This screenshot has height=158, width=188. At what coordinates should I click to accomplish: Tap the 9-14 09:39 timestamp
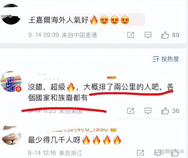pyautogui.click(x=44, y=35)
